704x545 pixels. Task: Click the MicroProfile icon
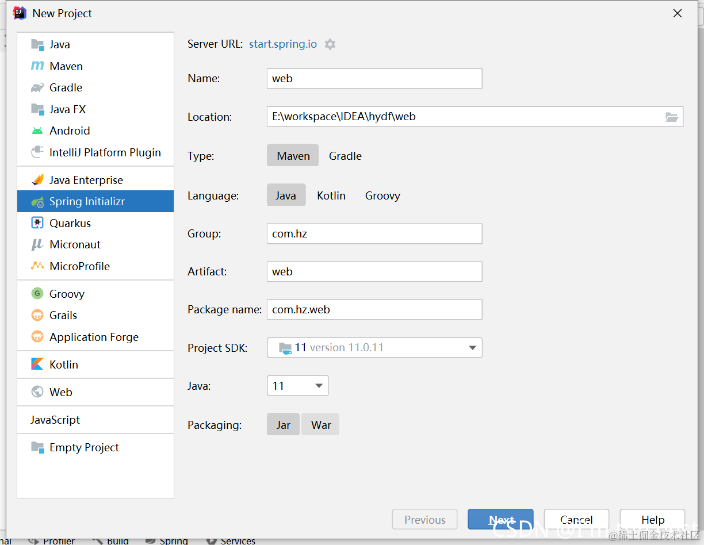(x=37, y=266)
